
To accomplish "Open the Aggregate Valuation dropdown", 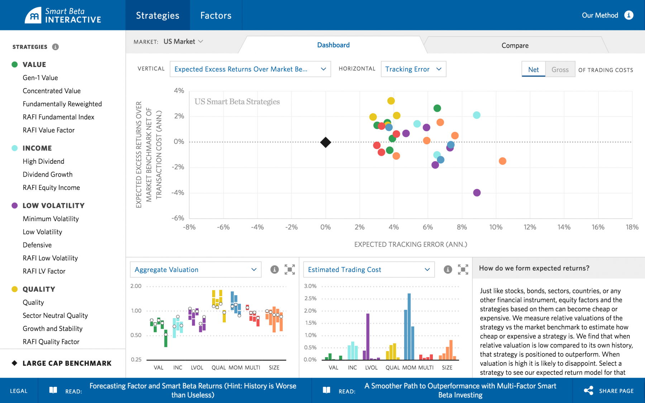I will (x=196, y=269).
